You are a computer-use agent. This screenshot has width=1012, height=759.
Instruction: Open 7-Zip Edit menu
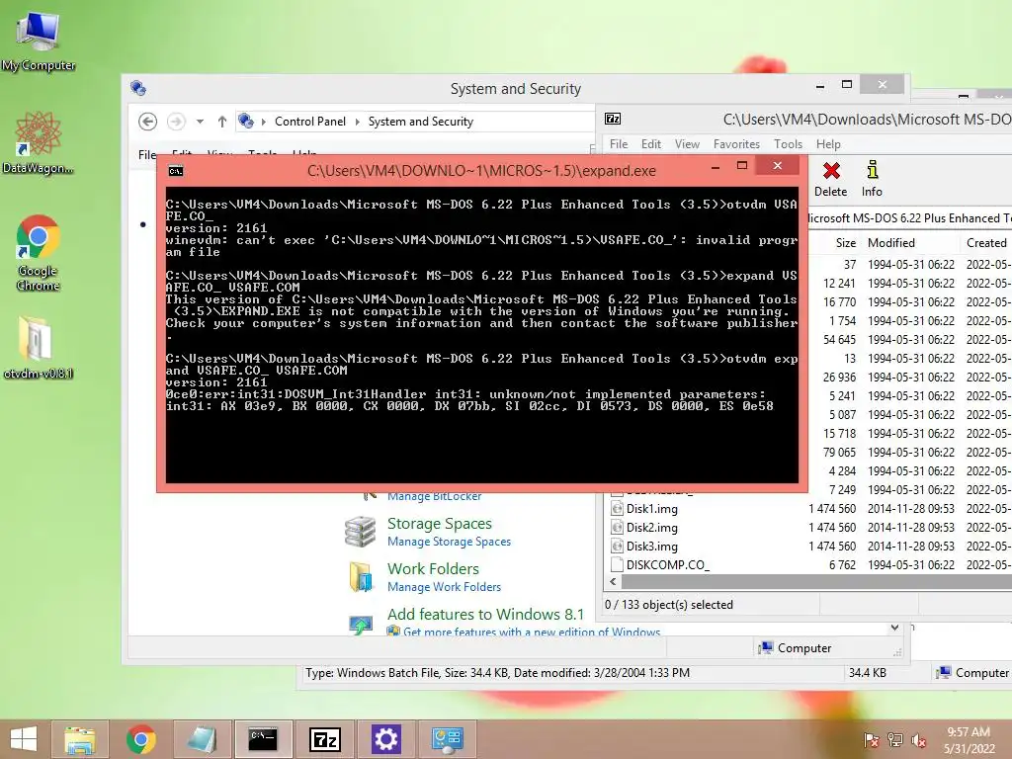[x=650, y=144]
